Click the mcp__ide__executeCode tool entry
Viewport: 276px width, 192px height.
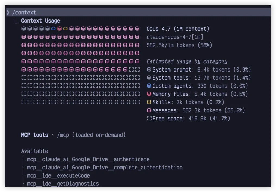(58, 176)
